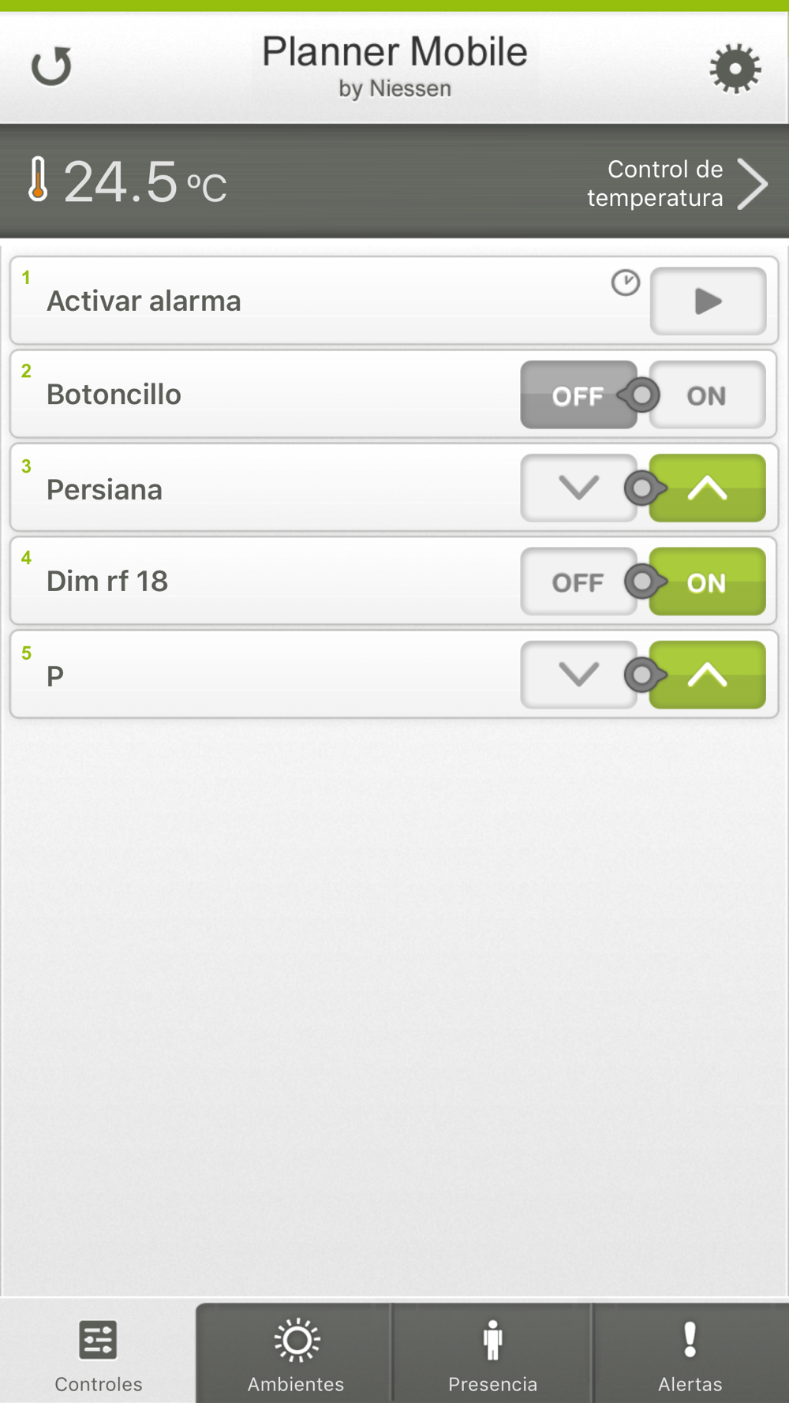Open the Alertas exclamation tab

click(x=690, y=1353)
